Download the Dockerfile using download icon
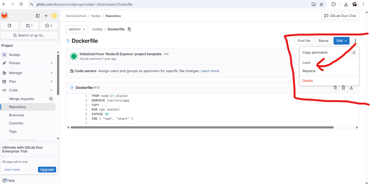This screenshot has width=370, height=184. click(x=351, y=88)
